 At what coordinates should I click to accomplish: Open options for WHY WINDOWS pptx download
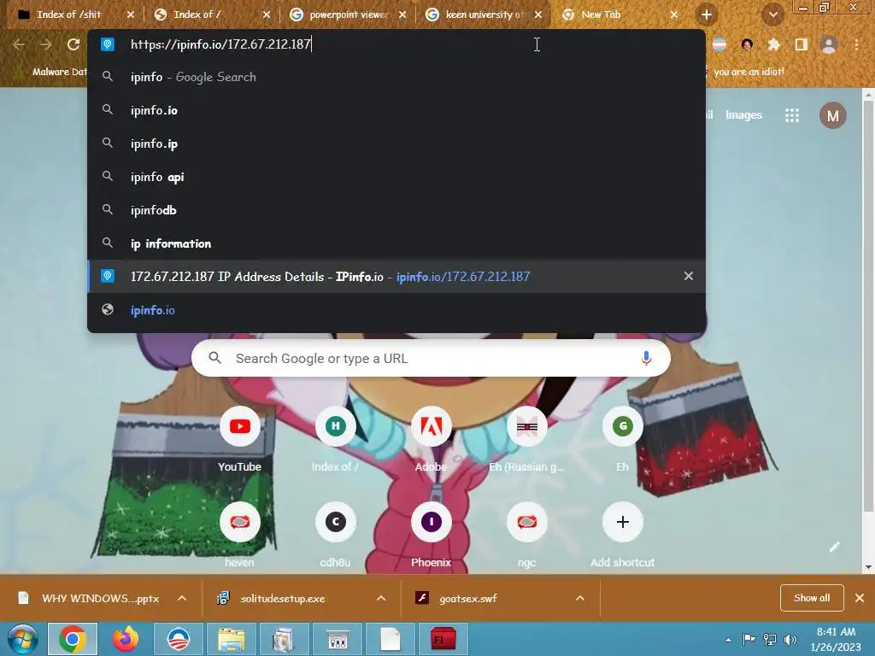[x=182, y=598]
